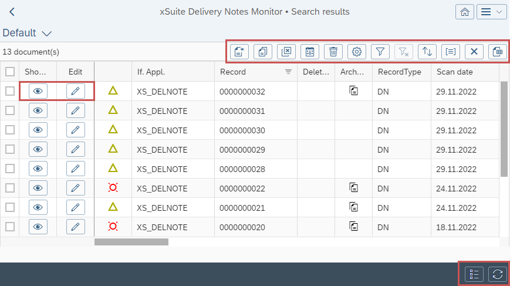Click the Scan date column header
510x286 pixels.
[x=465, y=72]
